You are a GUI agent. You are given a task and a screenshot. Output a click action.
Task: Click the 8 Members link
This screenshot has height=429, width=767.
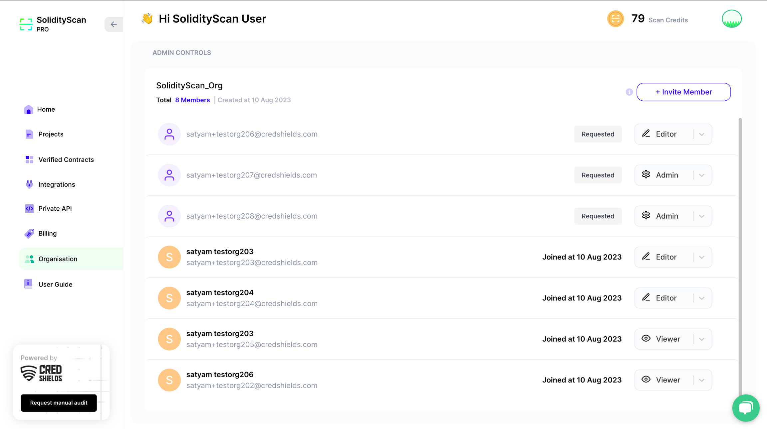[x=192, y=100]
